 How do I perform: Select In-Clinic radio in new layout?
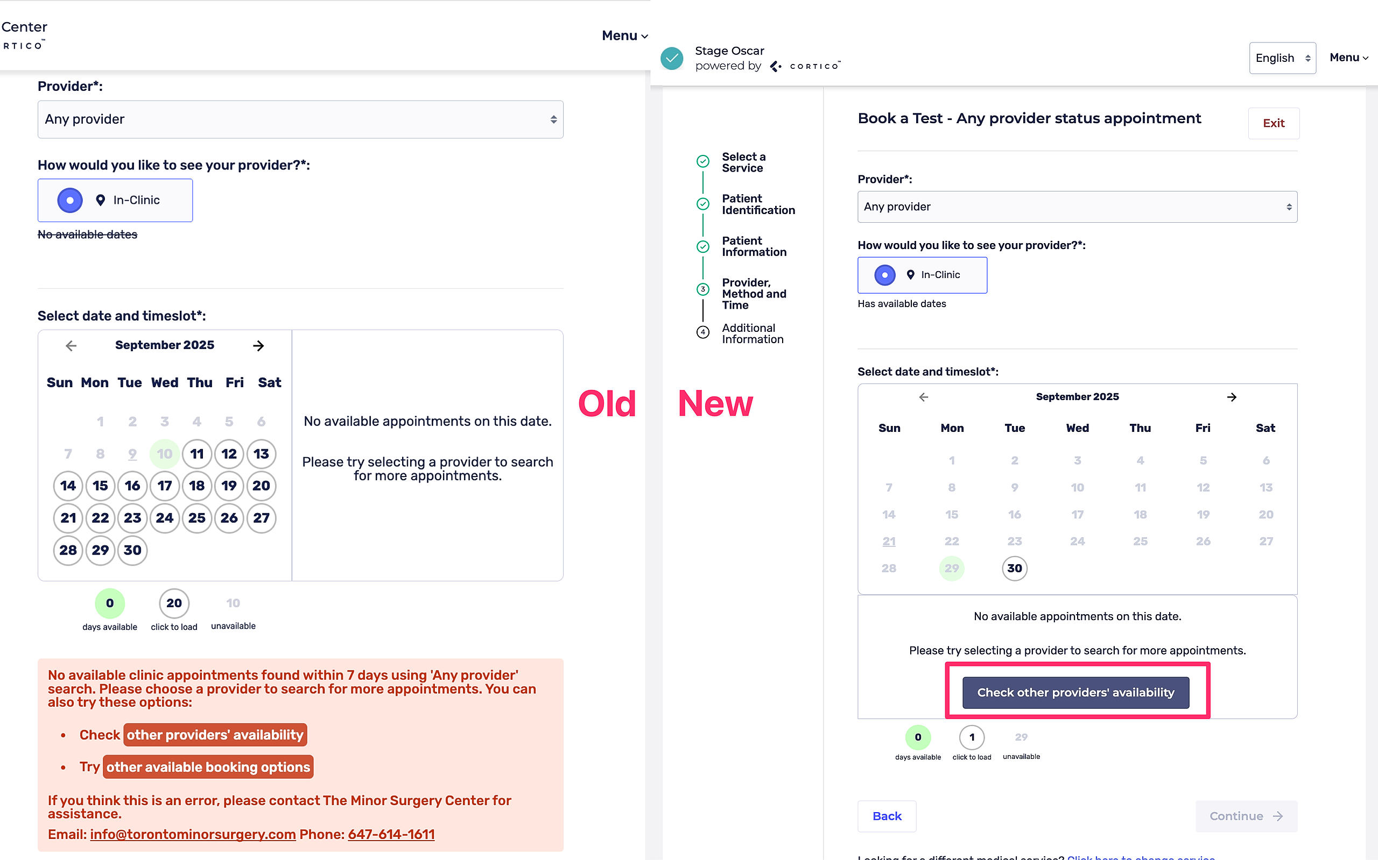click(x=884, y=275)
